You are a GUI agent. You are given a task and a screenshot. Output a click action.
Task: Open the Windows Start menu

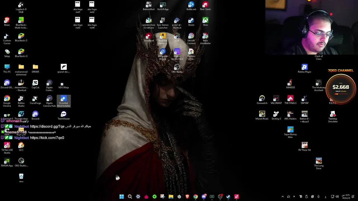tap(122, 197)
